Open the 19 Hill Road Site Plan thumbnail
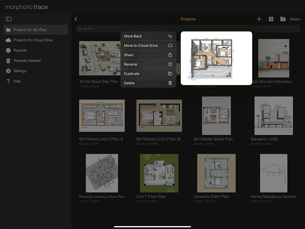Screen dimensions: 305x229 100,58
